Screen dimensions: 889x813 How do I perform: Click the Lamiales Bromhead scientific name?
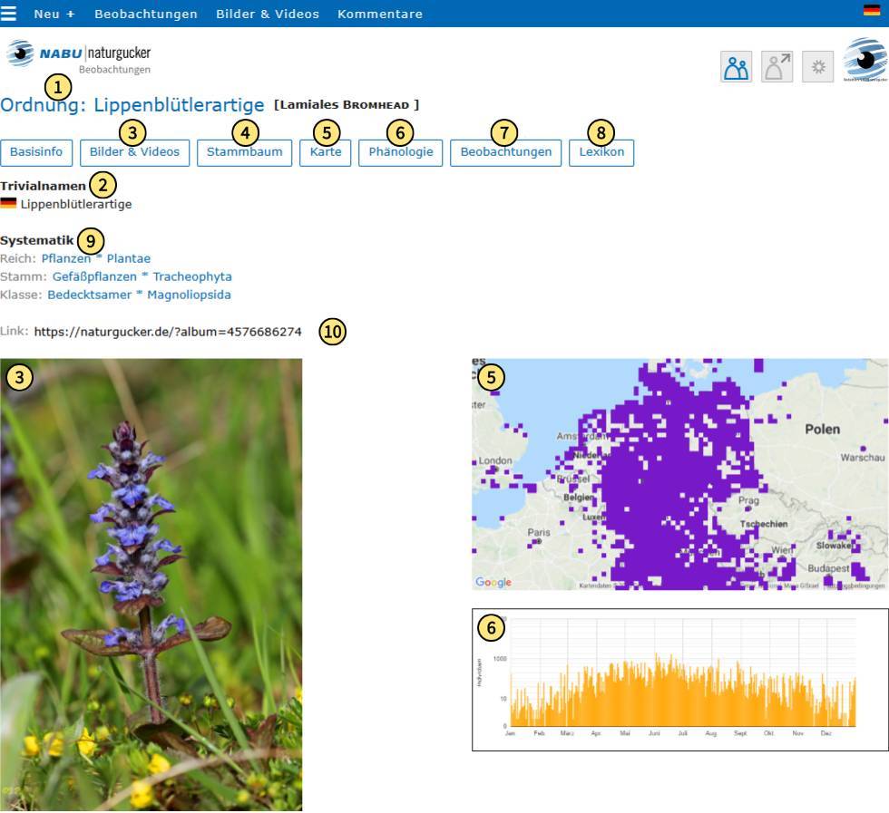click(347, 105)
